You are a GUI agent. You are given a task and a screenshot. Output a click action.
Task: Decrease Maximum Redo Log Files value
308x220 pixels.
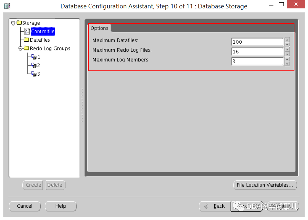287,54
